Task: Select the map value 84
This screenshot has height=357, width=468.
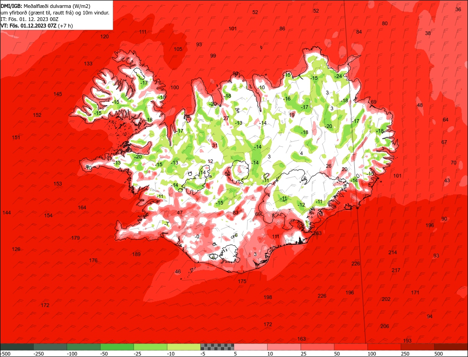Action: point(359,32)
